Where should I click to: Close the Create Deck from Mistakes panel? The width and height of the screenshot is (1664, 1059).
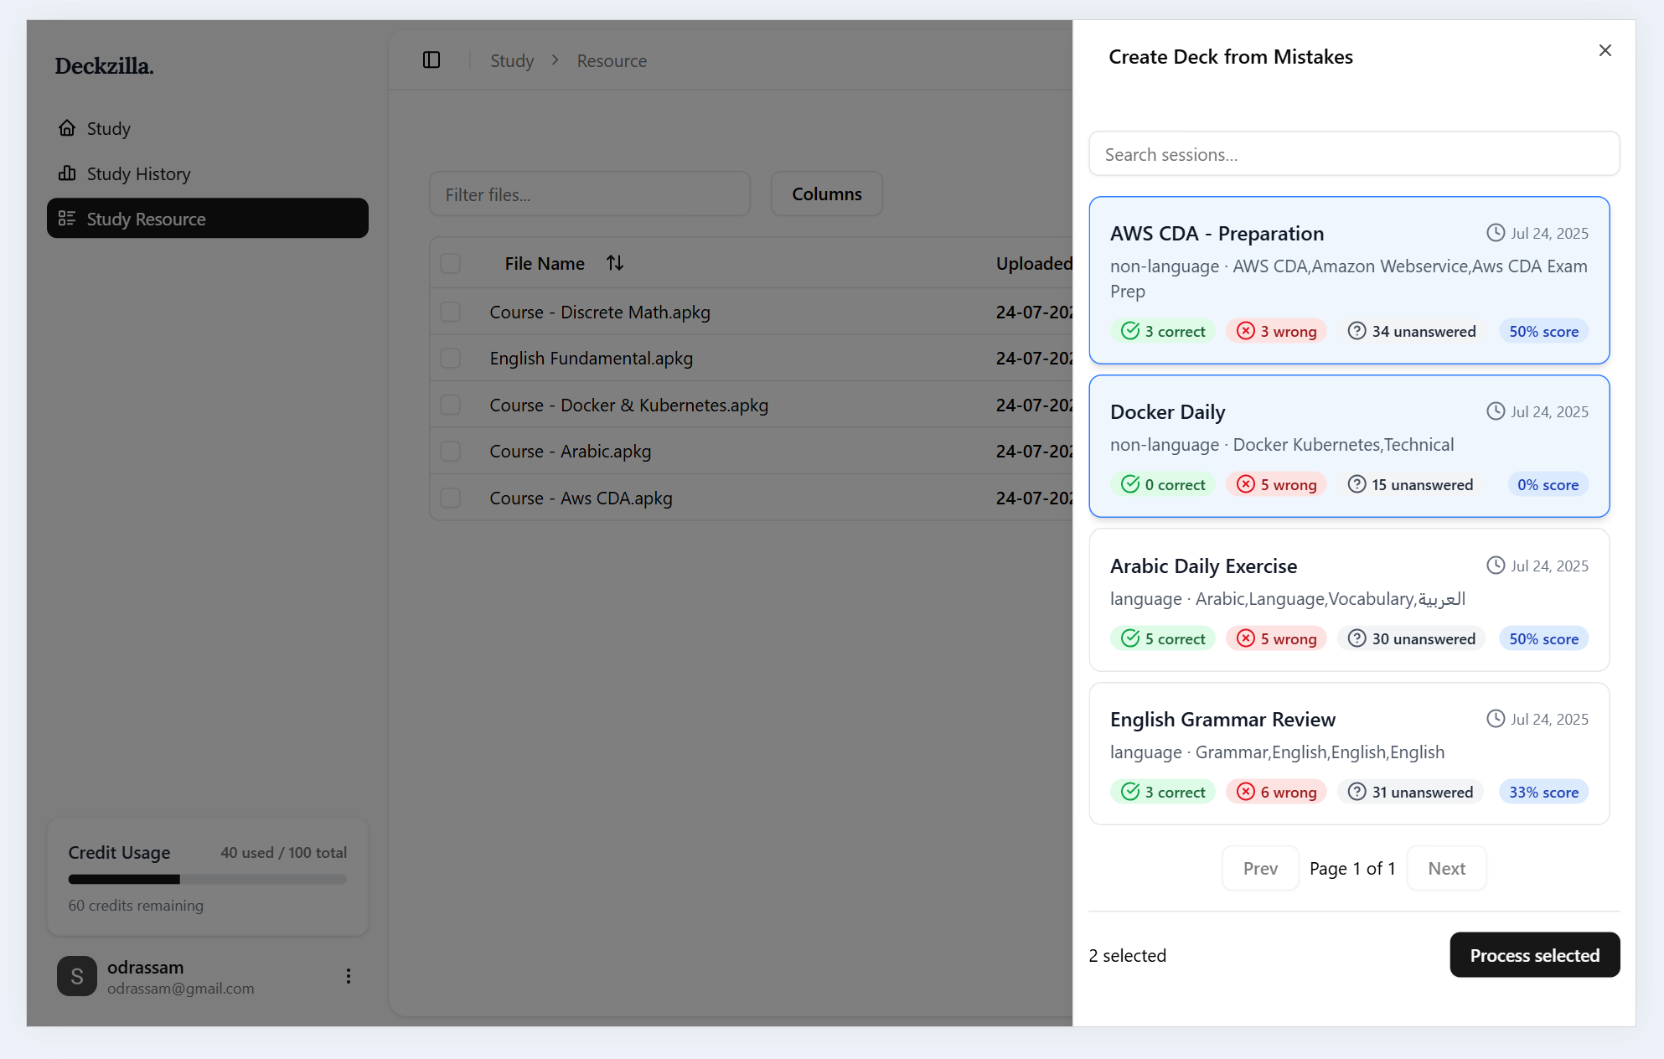pyautogui.click(x=1605, y=51)
